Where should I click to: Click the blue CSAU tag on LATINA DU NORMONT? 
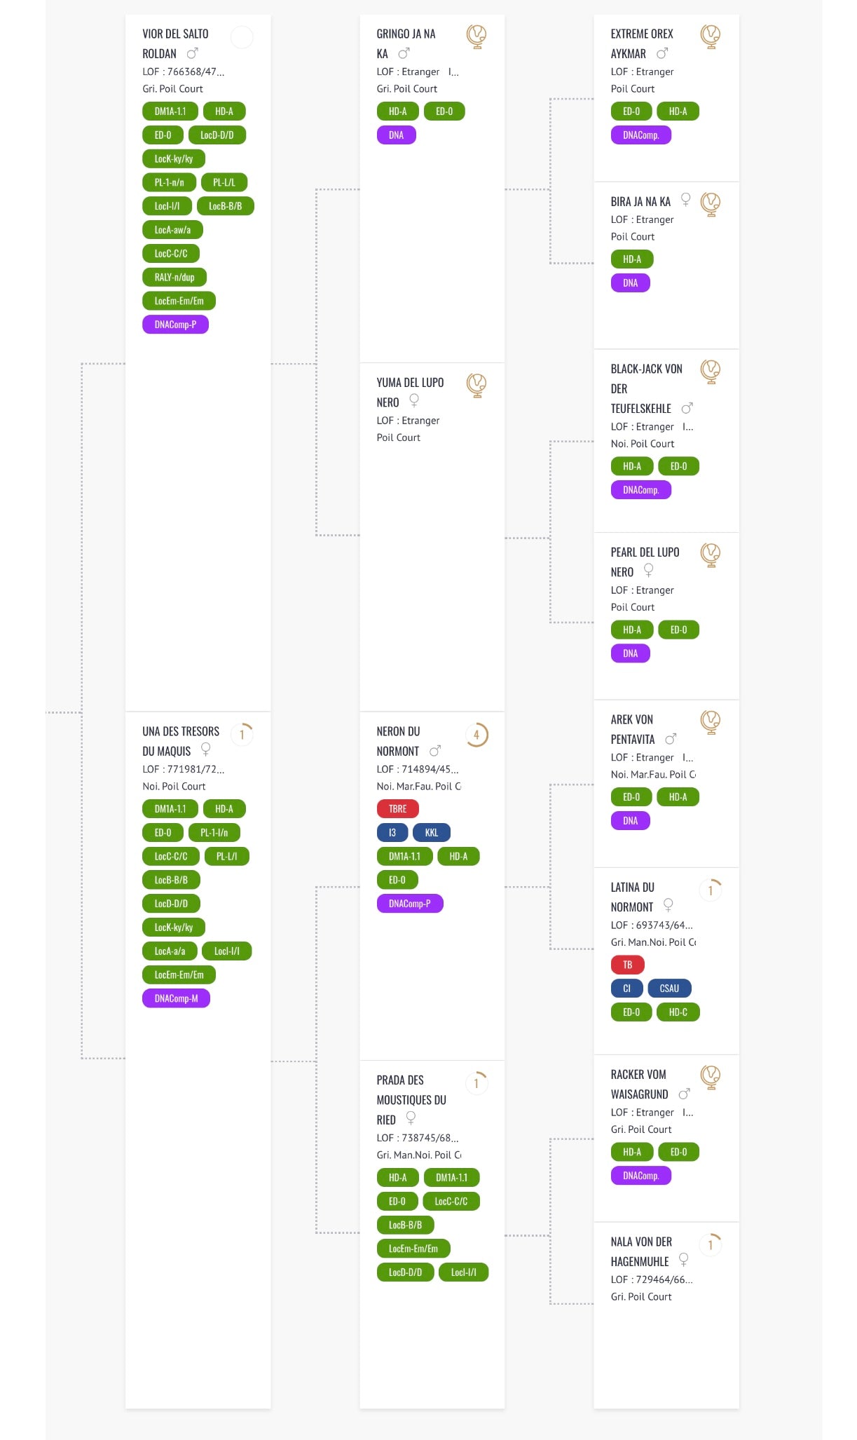click(x=669, y=989)
